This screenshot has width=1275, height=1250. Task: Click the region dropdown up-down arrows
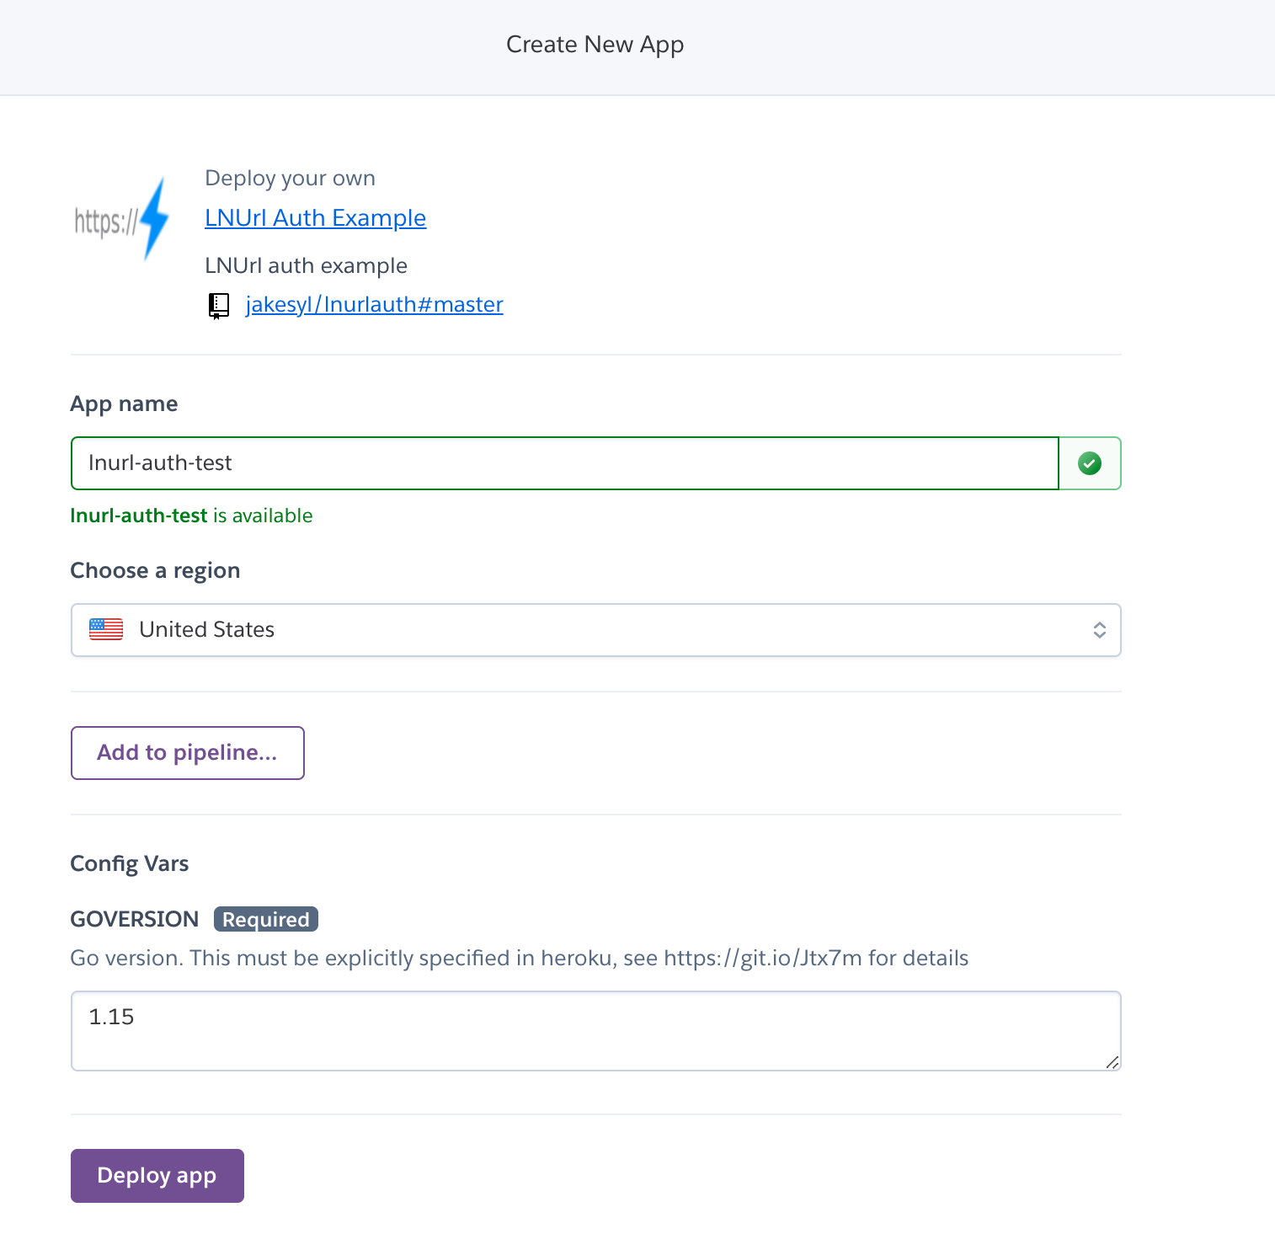point(1099,630)
